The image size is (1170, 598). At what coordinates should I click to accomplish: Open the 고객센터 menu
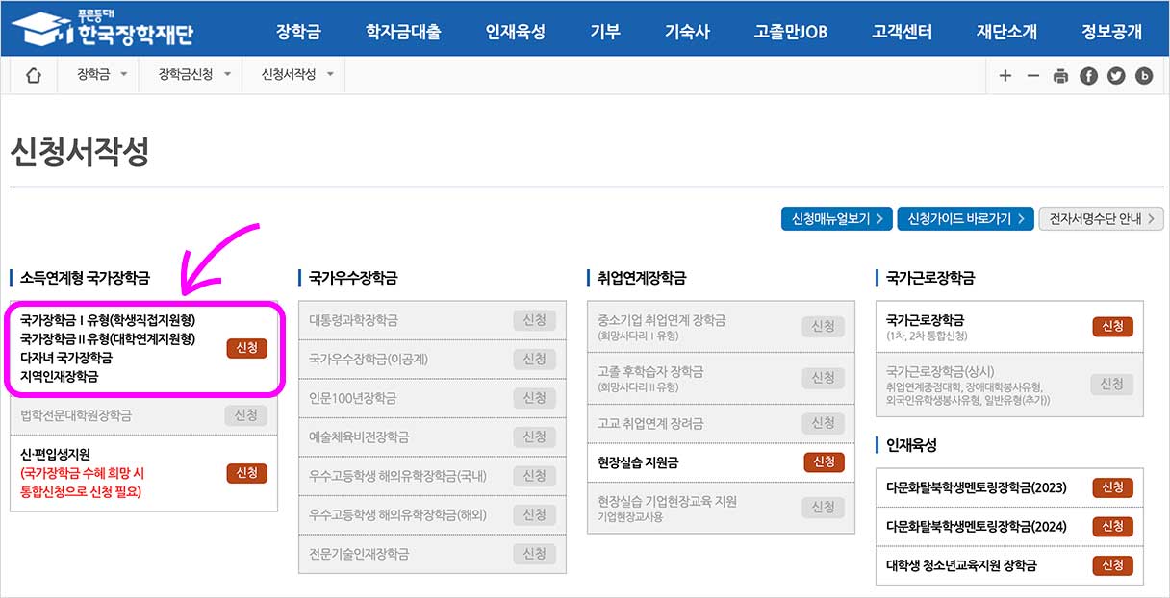click(x=901, y=30)
